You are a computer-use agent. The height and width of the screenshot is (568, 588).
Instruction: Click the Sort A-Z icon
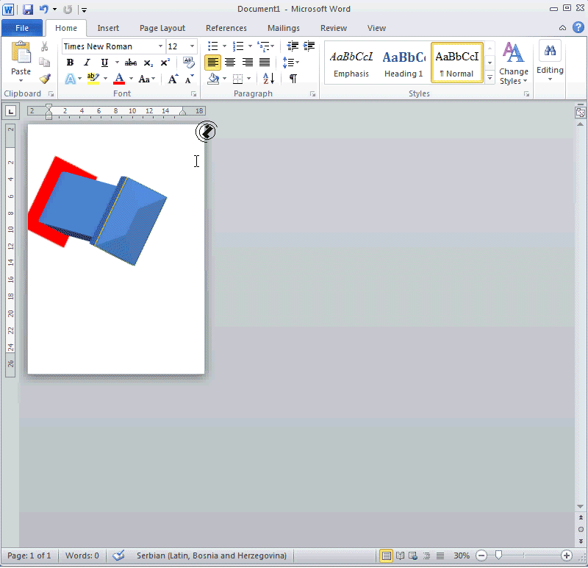pyautogui.click(x=268, y=79)
